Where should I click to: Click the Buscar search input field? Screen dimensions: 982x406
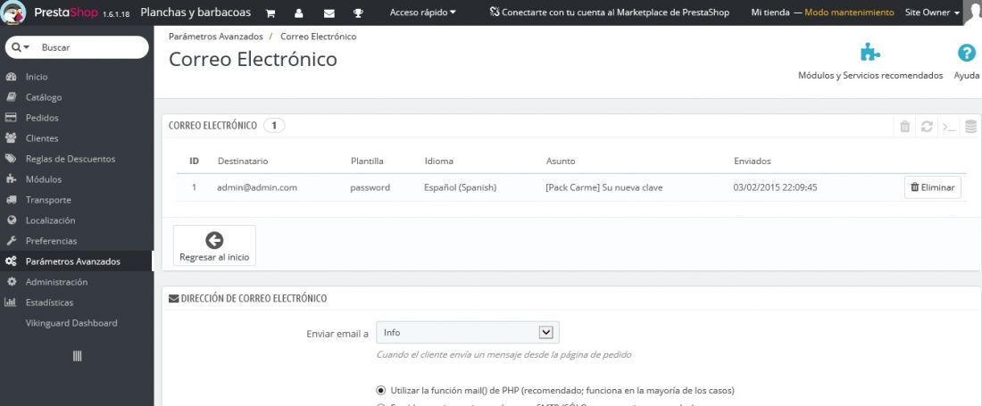pyautogui.click(x=91, y=47)
